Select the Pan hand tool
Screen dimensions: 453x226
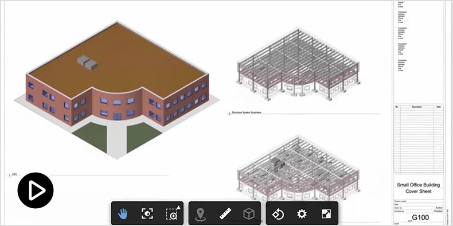point(123,214)
